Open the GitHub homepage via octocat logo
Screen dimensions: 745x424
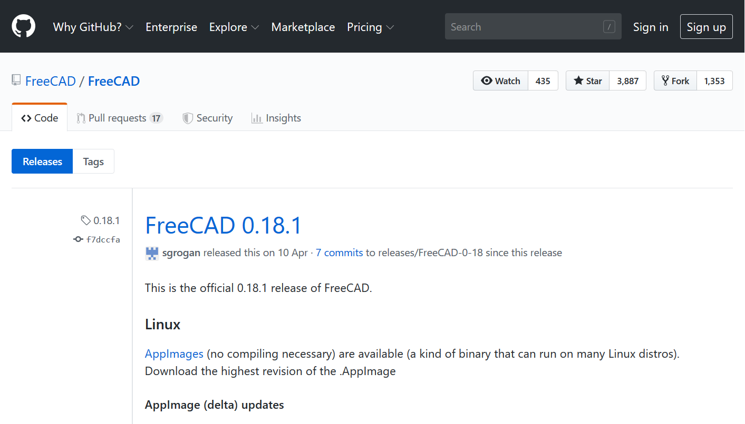point(24,26)
